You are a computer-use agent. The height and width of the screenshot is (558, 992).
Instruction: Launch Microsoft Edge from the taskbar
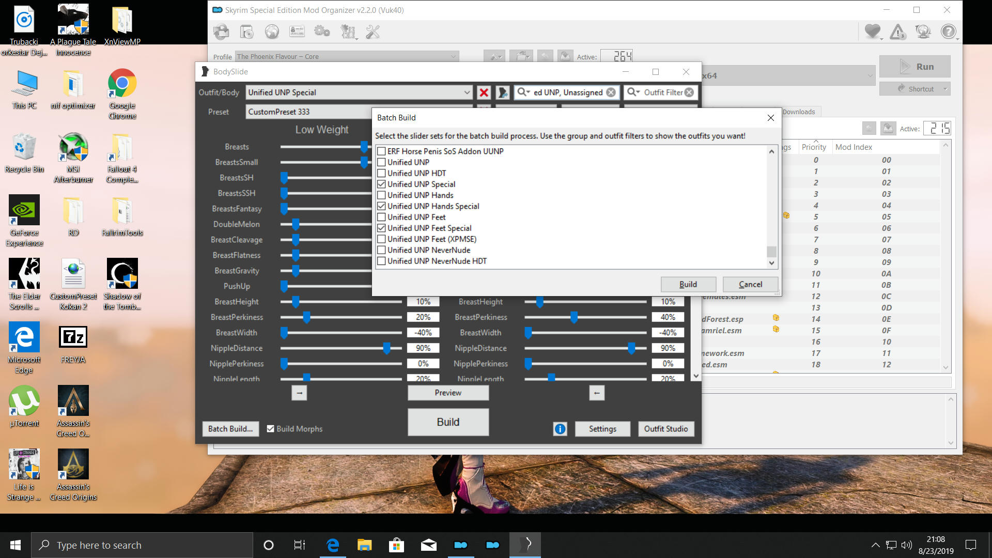(x=333, y=545)
